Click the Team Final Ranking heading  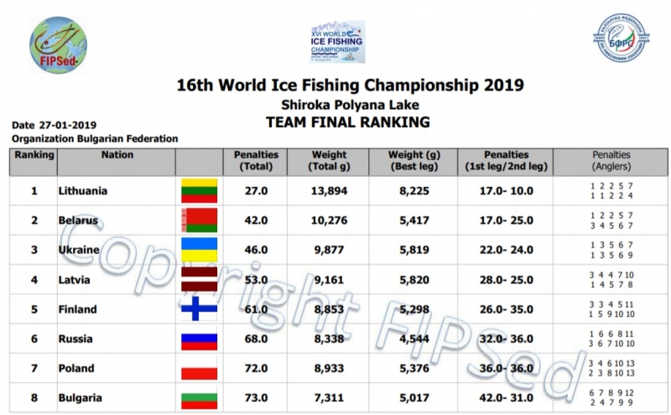[347, 122]
